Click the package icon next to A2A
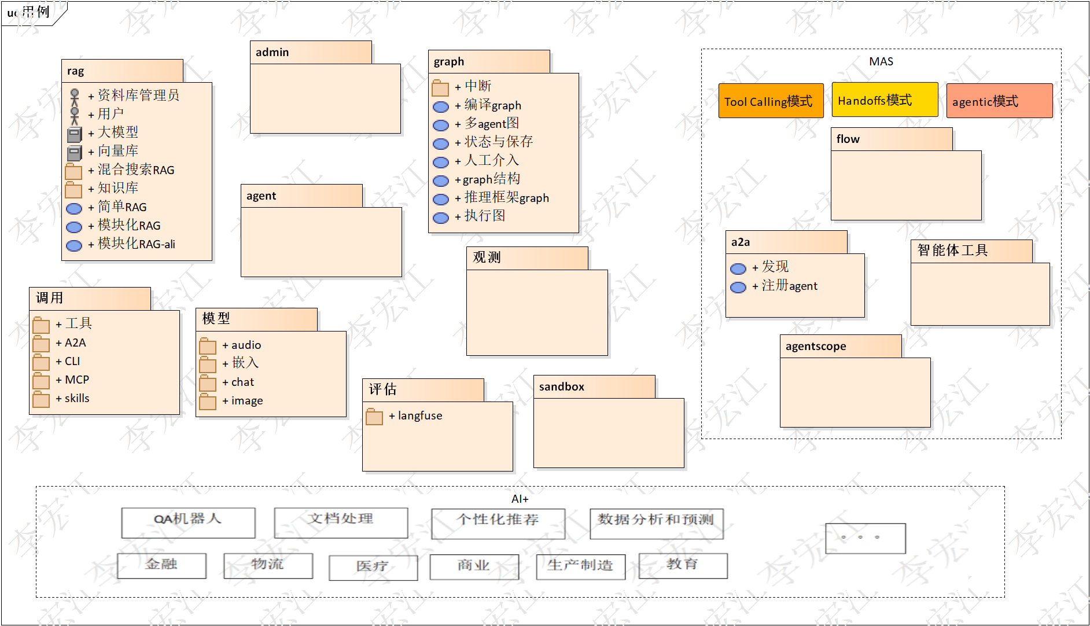The image size is (1090, 626). point(41,344)
